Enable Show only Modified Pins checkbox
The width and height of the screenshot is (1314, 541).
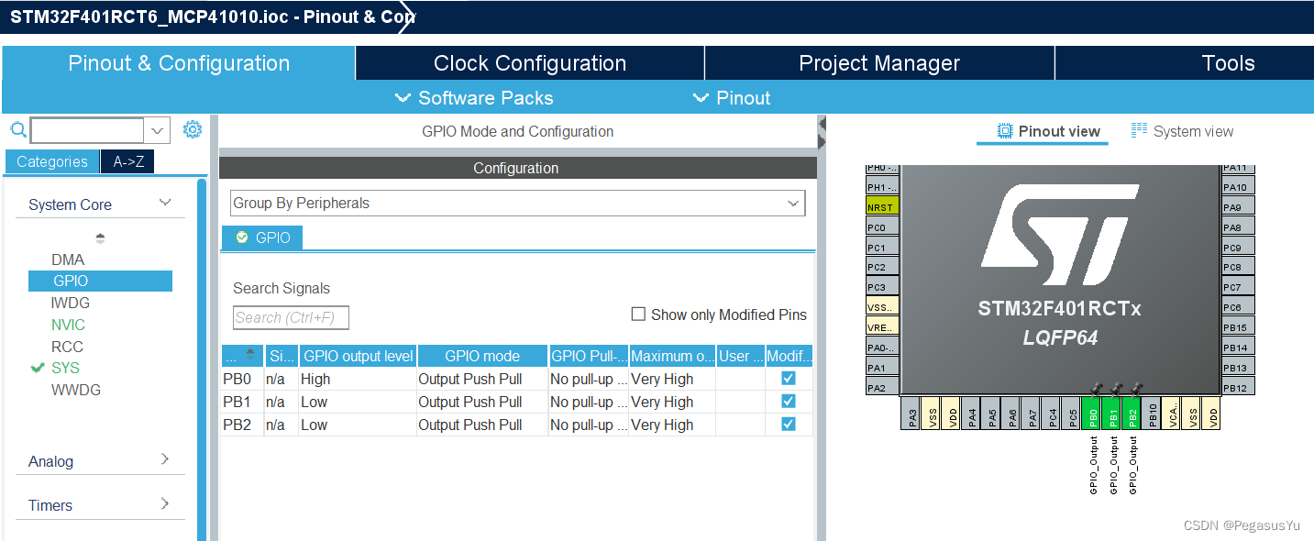tap(638, 315)
